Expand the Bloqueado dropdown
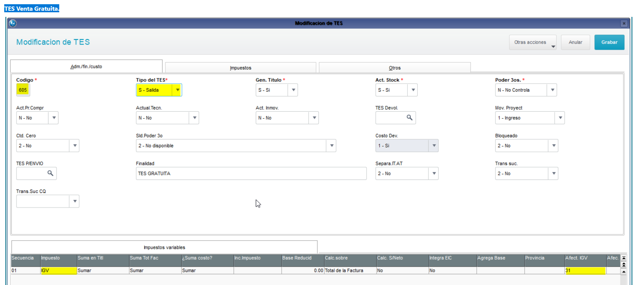This screenshot has height=285, width=637. pos(554,146)
